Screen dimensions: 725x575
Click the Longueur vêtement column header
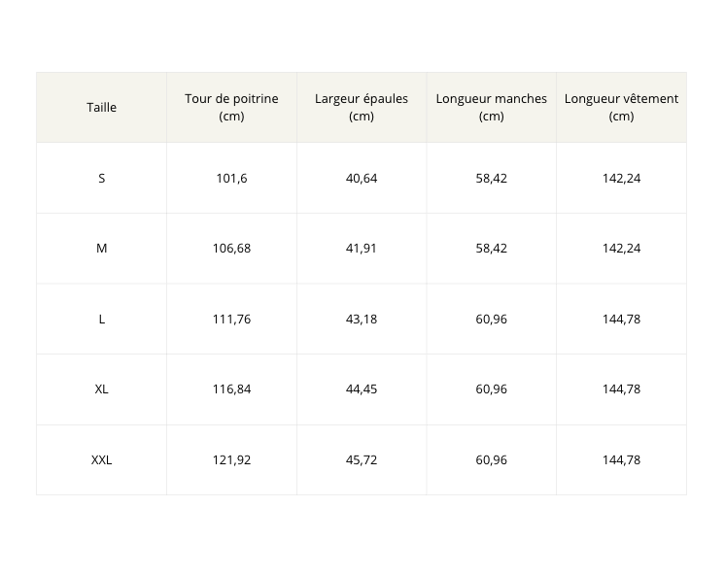point(621,107)
